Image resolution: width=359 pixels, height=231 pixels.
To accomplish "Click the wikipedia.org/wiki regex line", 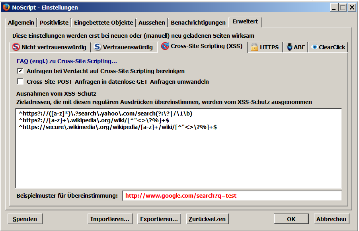I will 94,120.
